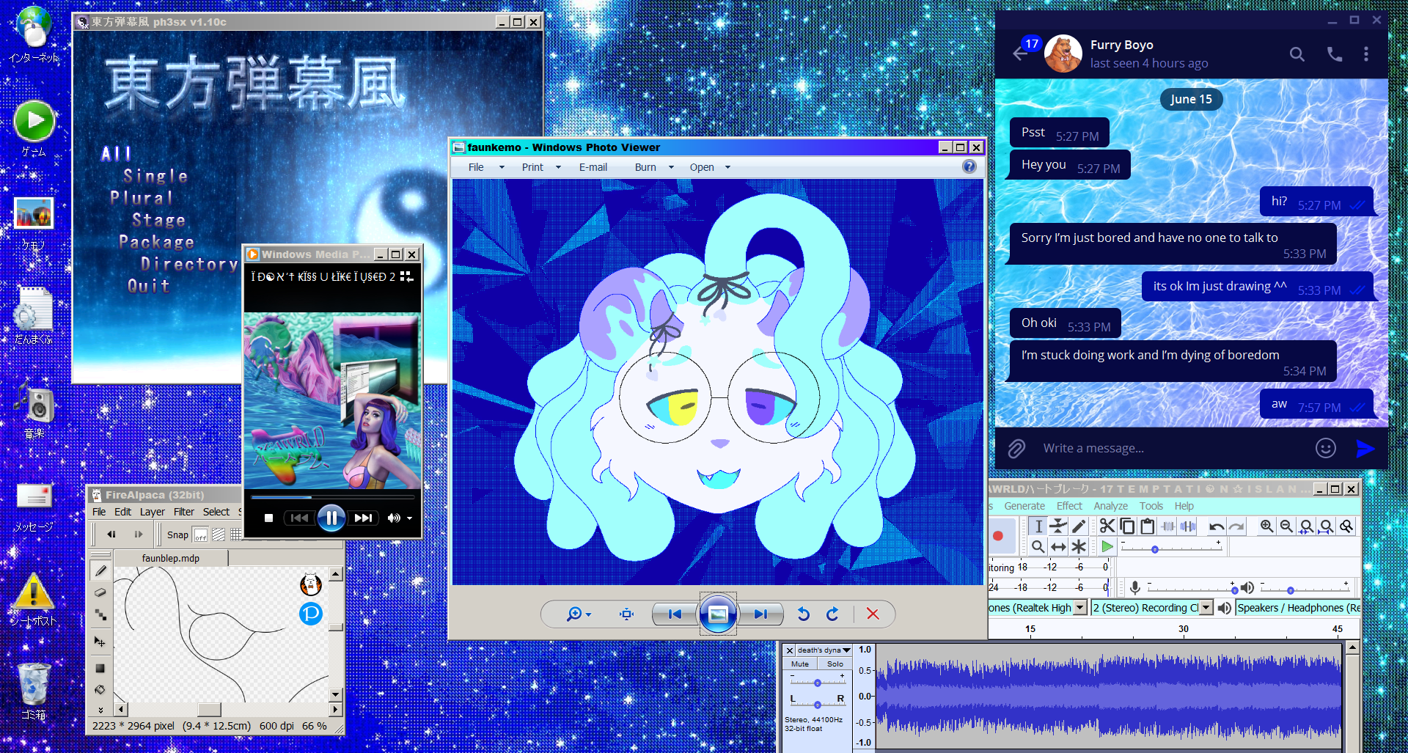Image resolution: width=1408 pixels, height=753 pixels.
Task: Pause playback in Windows Media Player
Action: pyautogui.click(x=331, y=518)
